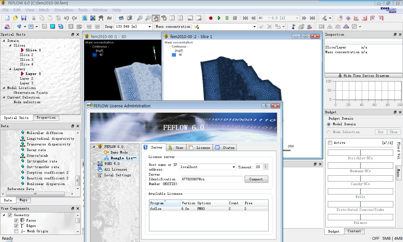Switch to the License tab
The image size is (403, 242).
[199, 148]
